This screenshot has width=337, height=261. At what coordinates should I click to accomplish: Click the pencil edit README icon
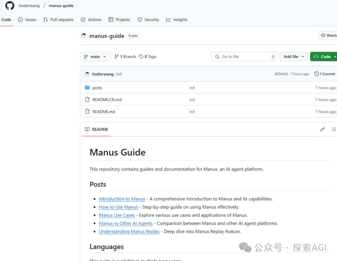point(322,129)
